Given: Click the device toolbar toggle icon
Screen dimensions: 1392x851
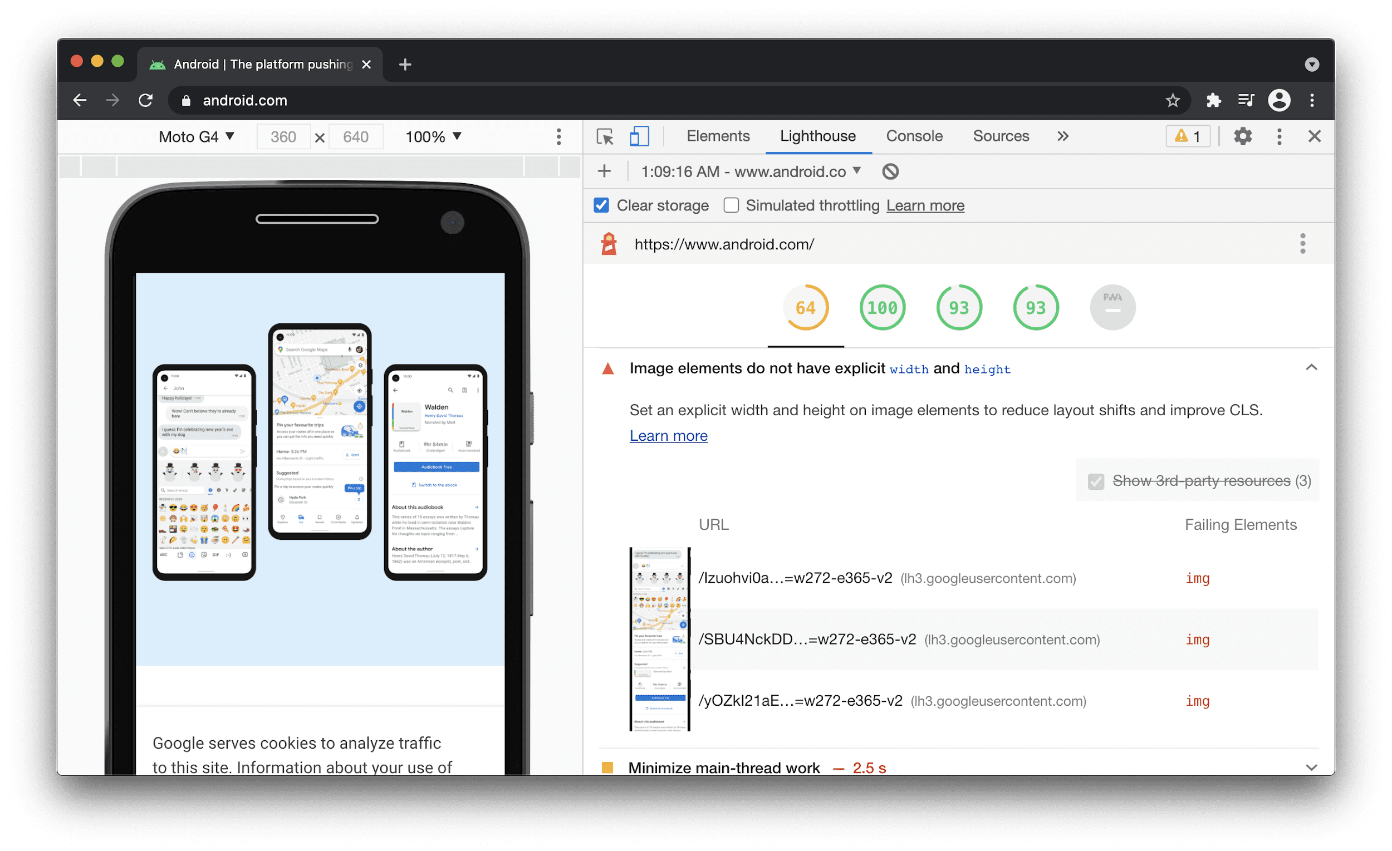Looking at the screenshot, I should coord(638,137).
